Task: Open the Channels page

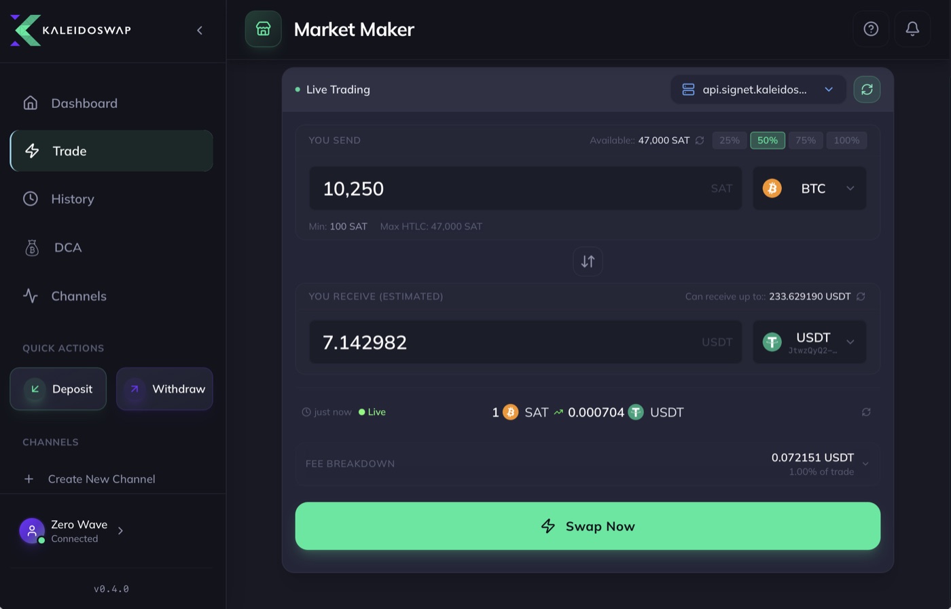Action: (111, 296)
